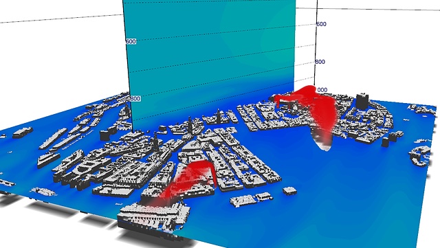Click the unboxed 600 tick label on vertical axis

tap(321, 24)
